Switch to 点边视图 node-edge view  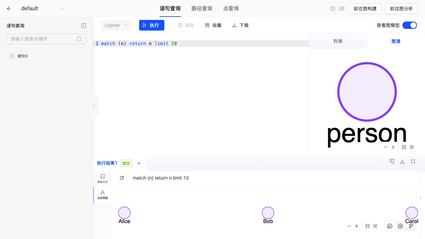(103, 195)
